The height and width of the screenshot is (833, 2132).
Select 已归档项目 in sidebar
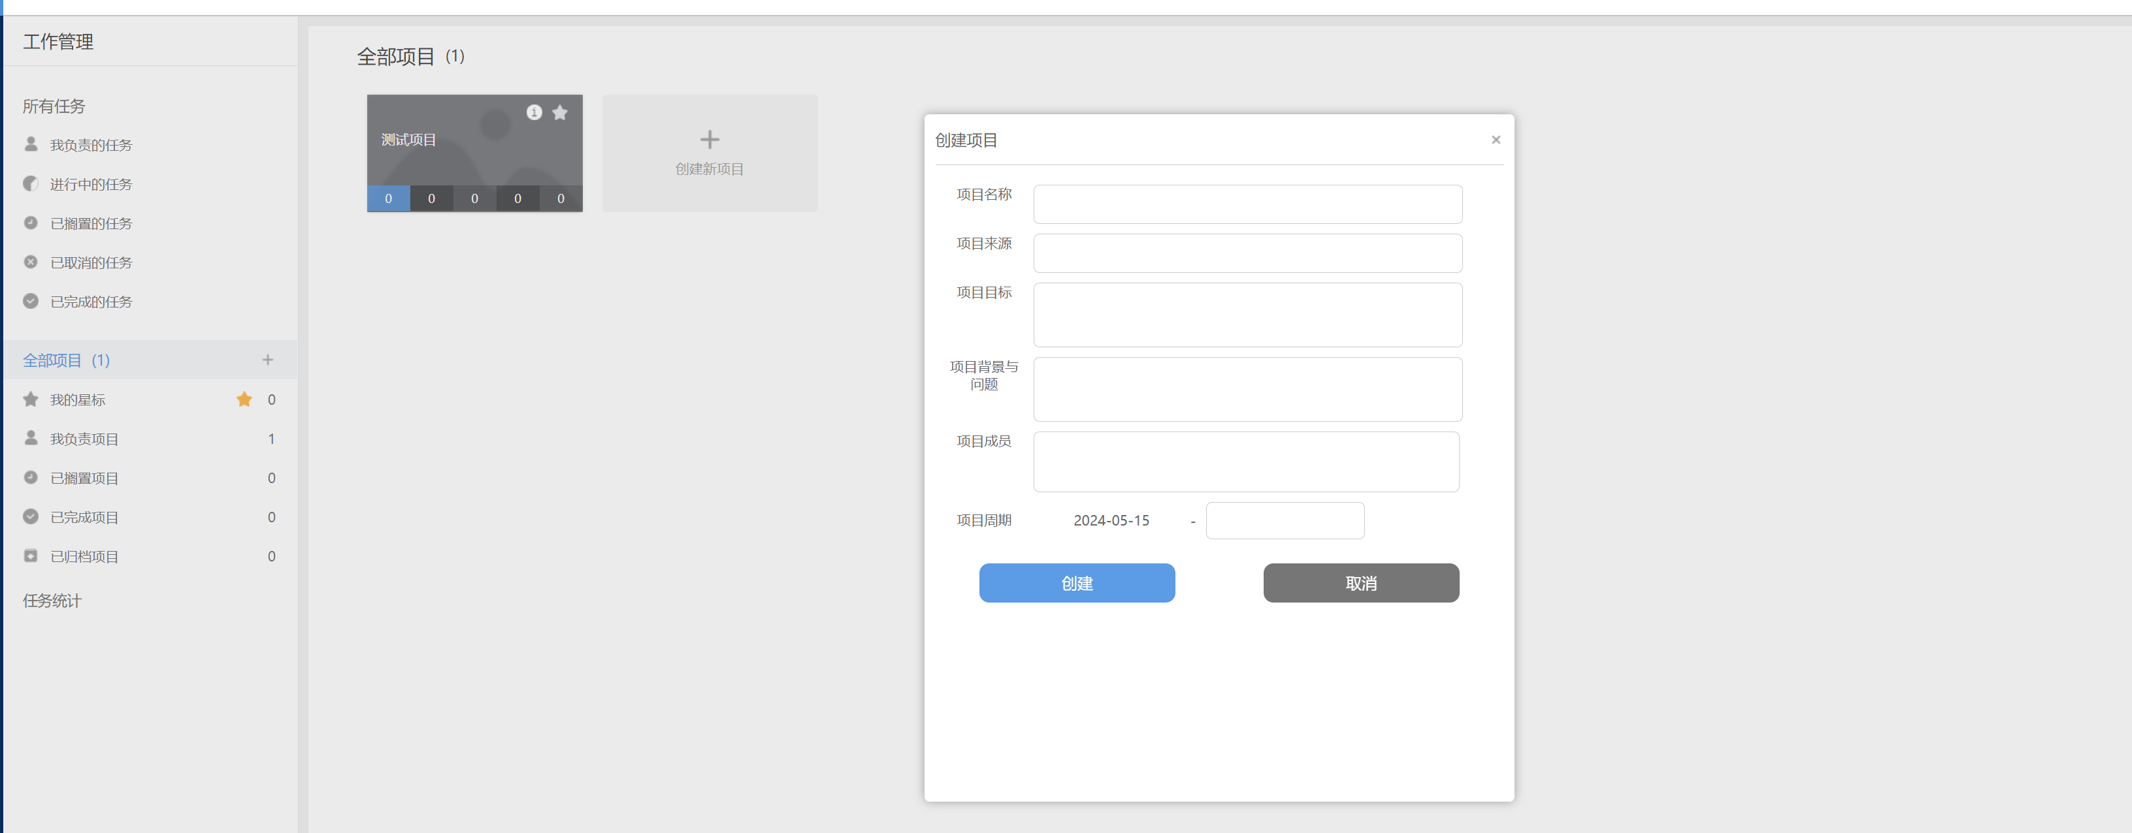pos(84,557)
